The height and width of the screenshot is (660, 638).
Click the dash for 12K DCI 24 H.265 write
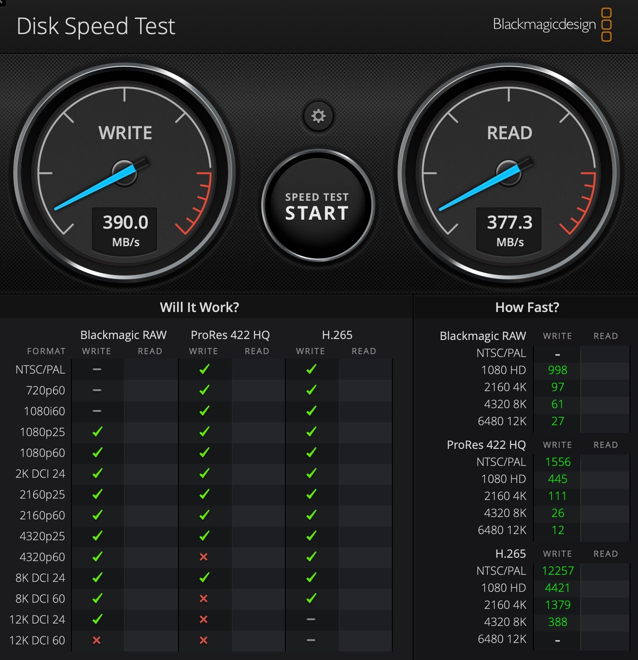pyautogui.click(x=311, y=619)
